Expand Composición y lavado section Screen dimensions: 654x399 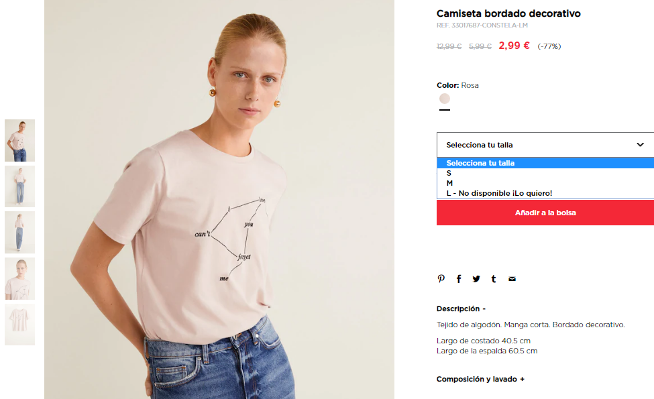point(480,379)
